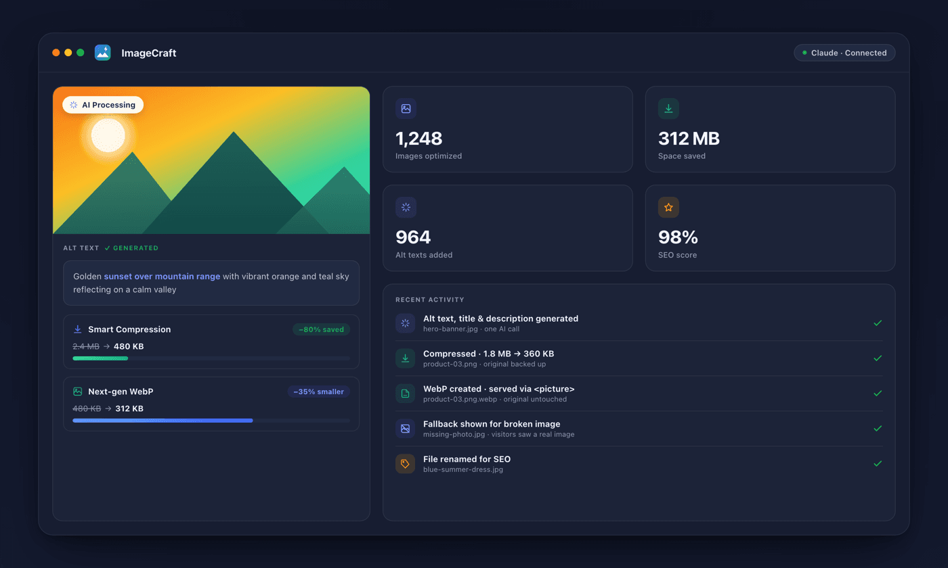Click the '98%' SEO score value
This screenshot has width=948, height=568.
678,237
